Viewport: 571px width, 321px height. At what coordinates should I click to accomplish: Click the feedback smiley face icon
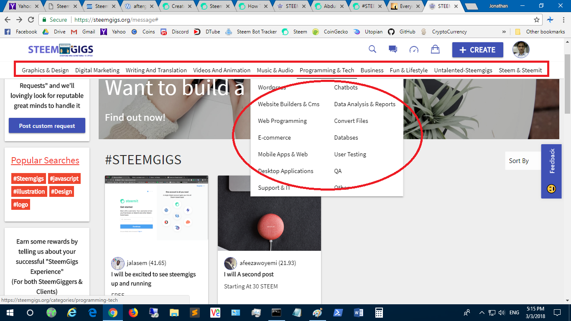pos(551,189)
